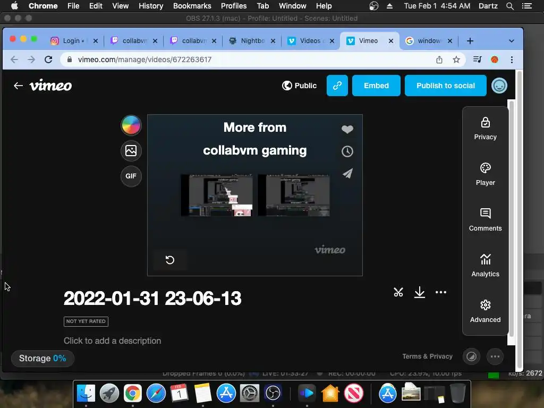The image size is (544, 408).
Task: Click the color wheel player color button
Action: (131, 125)
